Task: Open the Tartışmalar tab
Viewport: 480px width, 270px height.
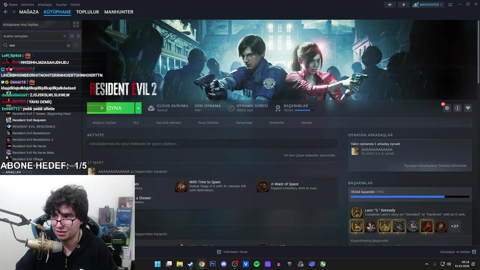Action: [244, 123]
